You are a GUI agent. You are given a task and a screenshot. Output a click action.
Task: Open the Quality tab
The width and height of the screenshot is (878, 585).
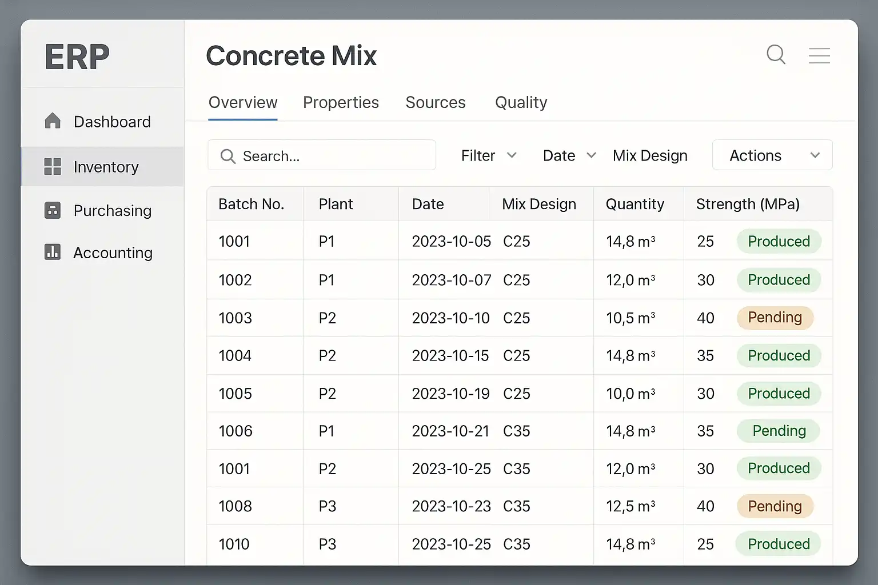tap(521, 103)
